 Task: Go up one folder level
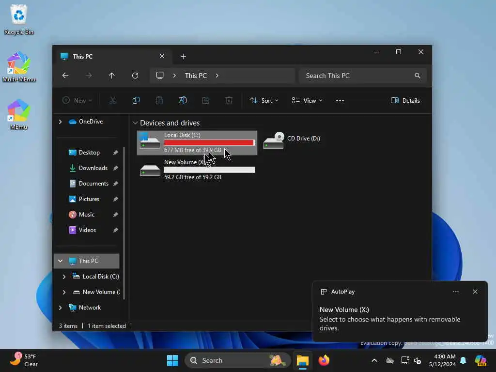pyautogui.click(x=112, y=76)
